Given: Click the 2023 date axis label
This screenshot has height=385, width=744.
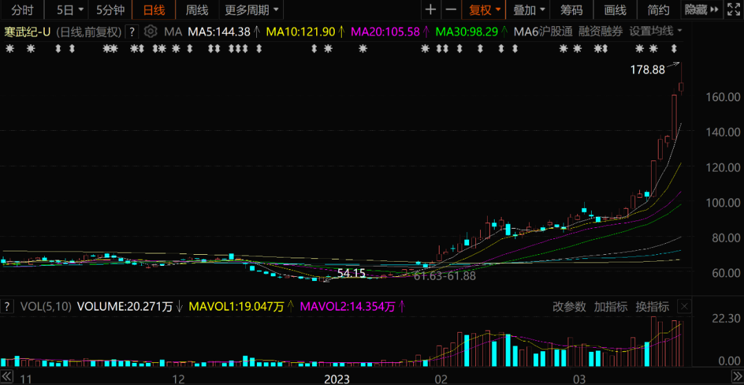Looking at the screenshot, I should tap(336, 379).
